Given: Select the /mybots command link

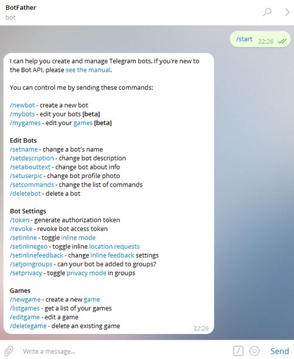Looking at the screenshot, I should tap(22, 114).
